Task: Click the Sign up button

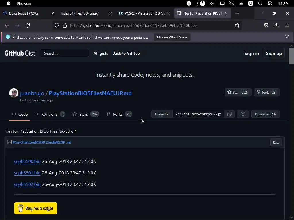Action: (274, 54)
